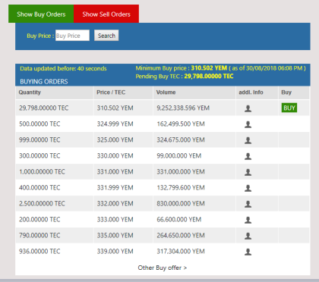
Task: Select quantity 936.00000 TEC cell
Action: (x=55, y=251)
